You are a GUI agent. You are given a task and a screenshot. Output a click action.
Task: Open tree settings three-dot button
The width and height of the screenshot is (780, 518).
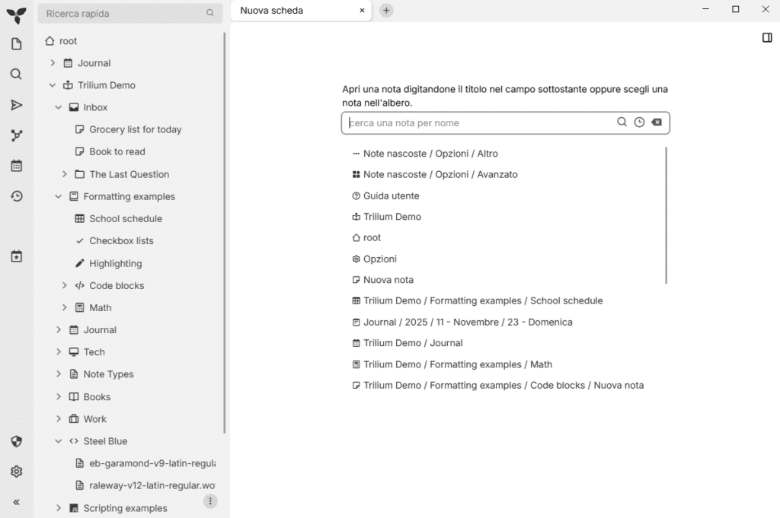(210, 501)
